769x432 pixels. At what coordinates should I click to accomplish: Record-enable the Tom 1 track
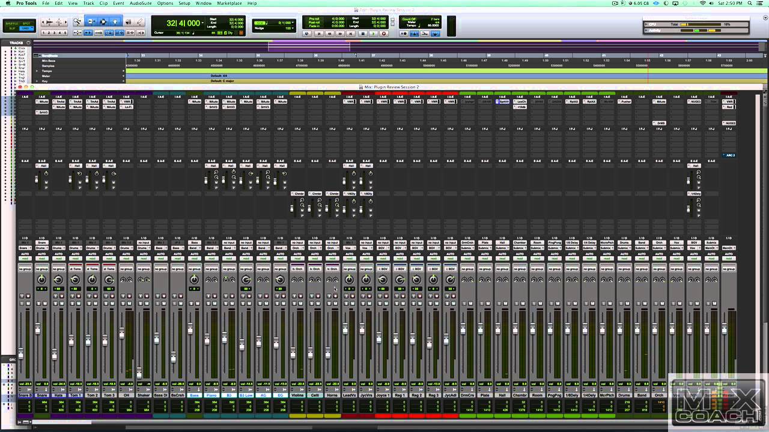pos(78,296)
